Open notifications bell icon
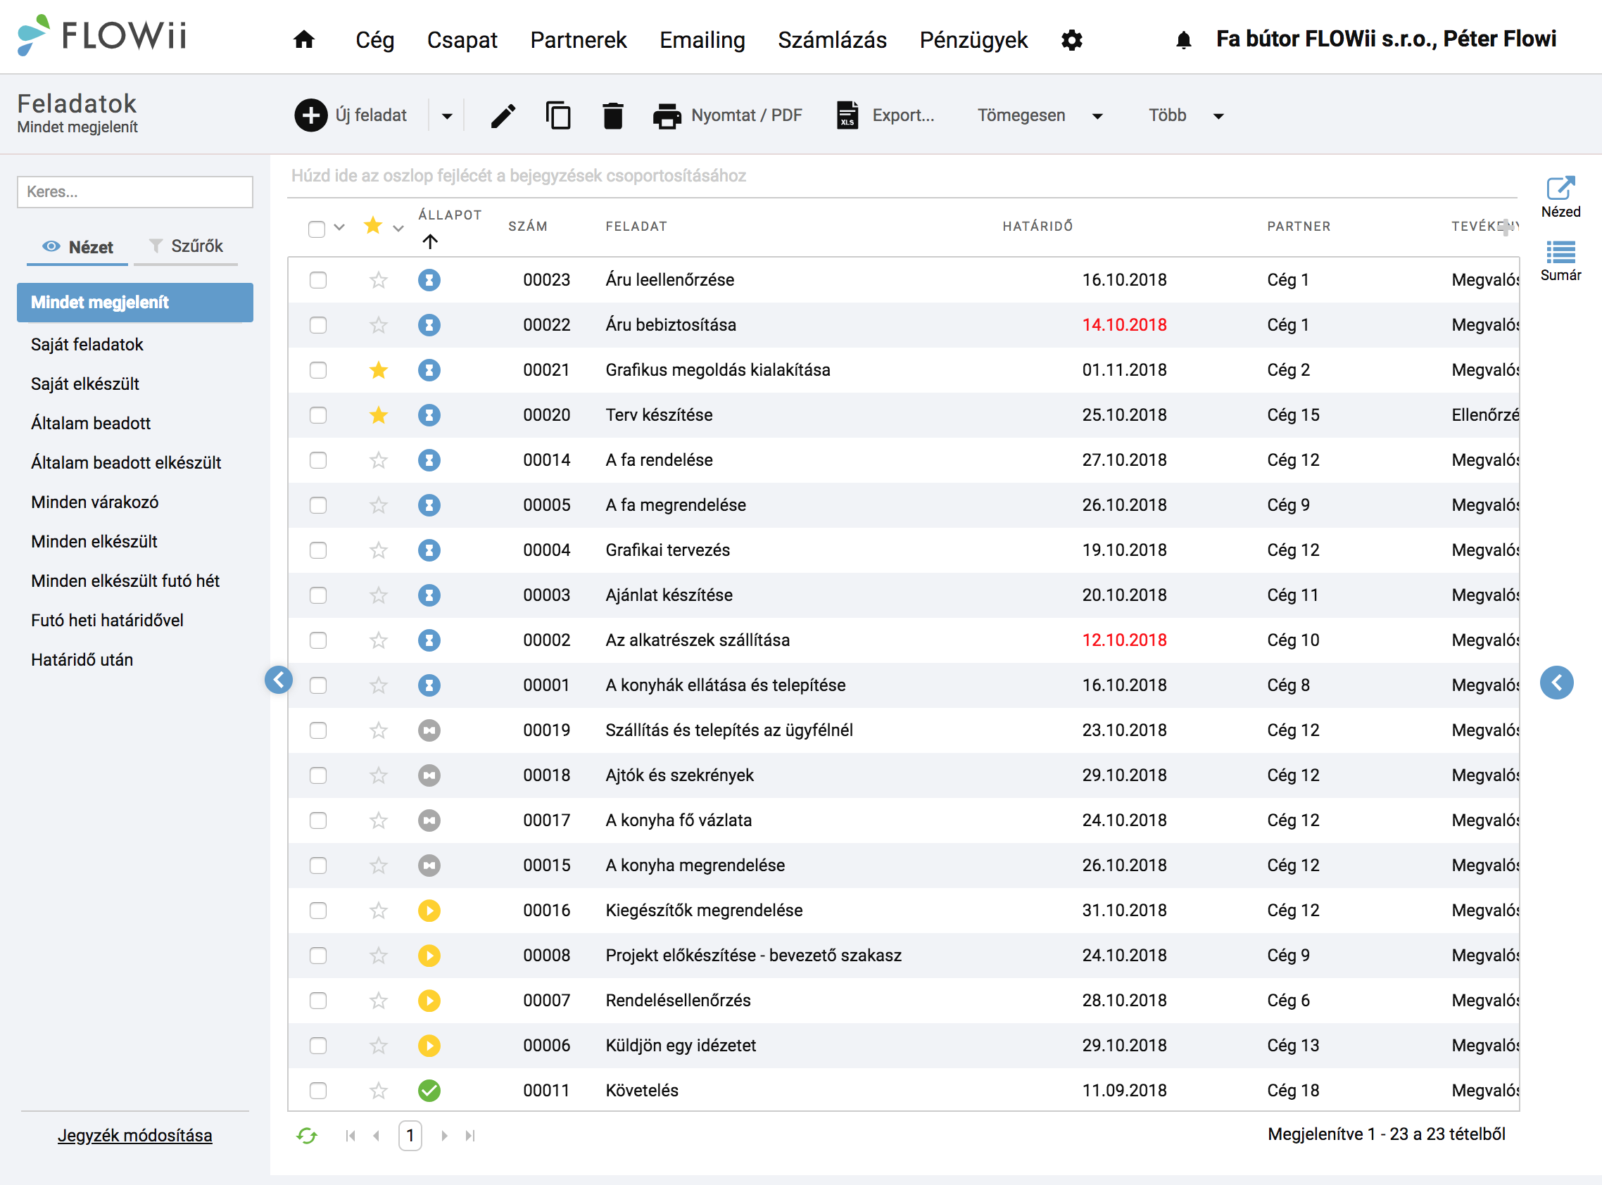 click(x=1184, y=39)
